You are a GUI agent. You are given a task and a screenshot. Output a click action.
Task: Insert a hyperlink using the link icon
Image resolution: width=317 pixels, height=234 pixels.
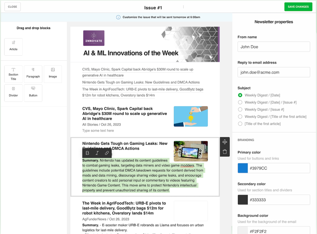pyautogui.click(x=107, y=153)
